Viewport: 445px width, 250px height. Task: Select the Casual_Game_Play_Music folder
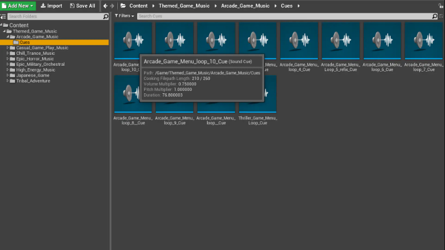click(x=42, y=48)
